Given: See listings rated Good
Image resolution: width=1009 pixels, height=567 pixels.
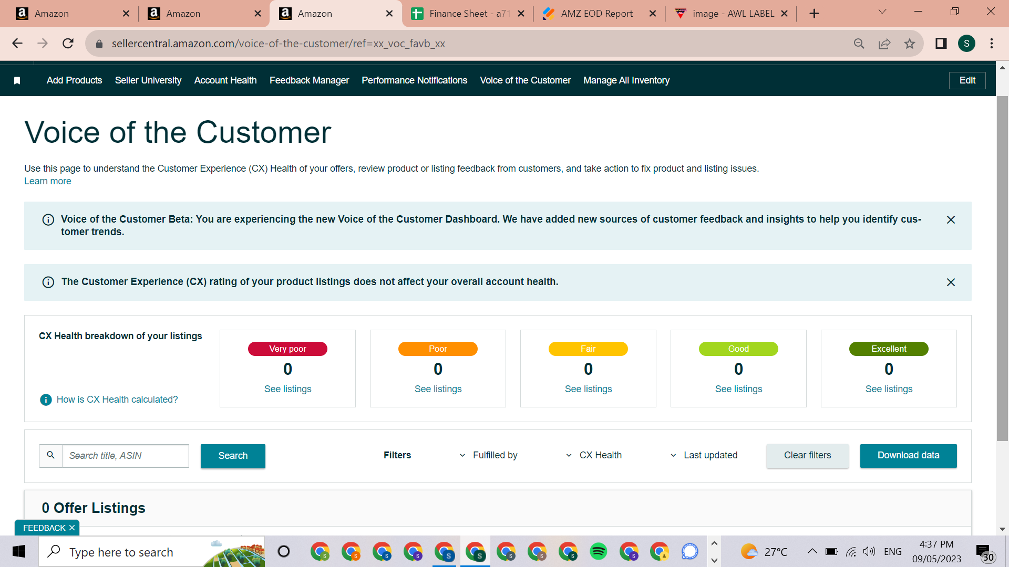Looking at the screenshot, I should point(738,389).
